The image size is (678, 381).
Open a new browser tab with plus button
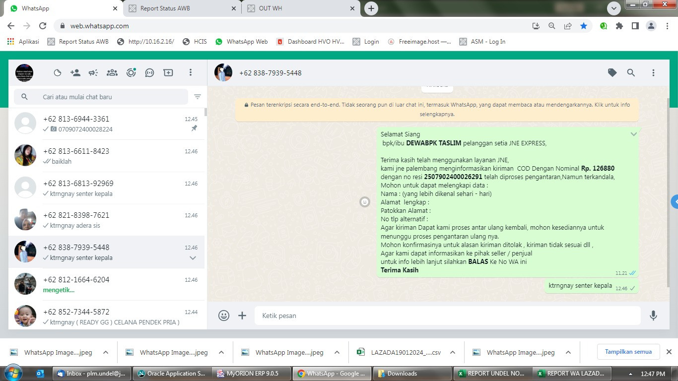point(371,8)
